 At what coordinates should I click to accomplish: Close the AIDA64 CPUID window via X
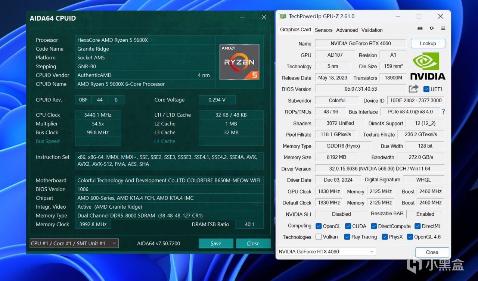(x=264, y=17)
